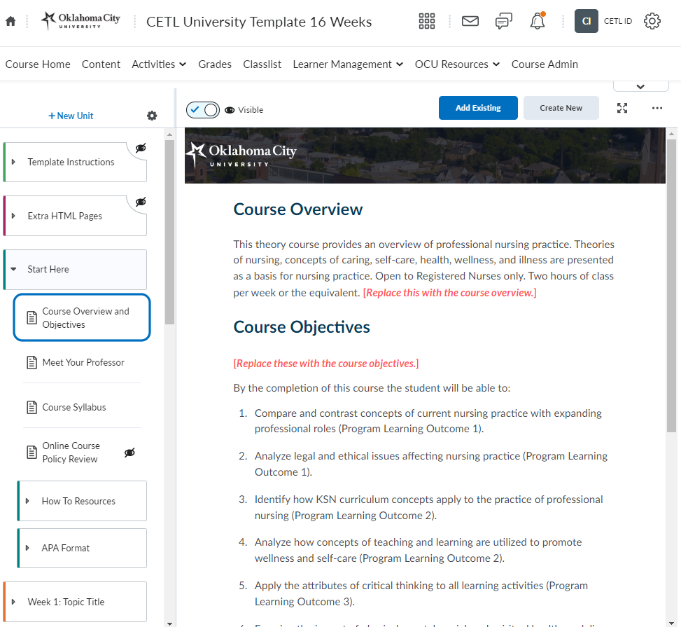681x627 pixels.
Task: Expand the Activities dropdown menu
Action: pyautogui.click(x=159, y=64)
